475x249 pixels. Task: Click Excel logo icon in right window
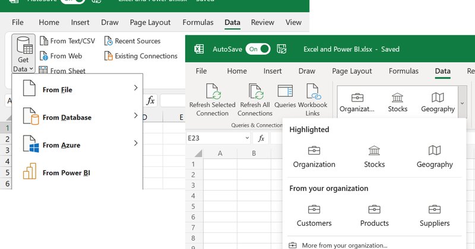(199, 49)
